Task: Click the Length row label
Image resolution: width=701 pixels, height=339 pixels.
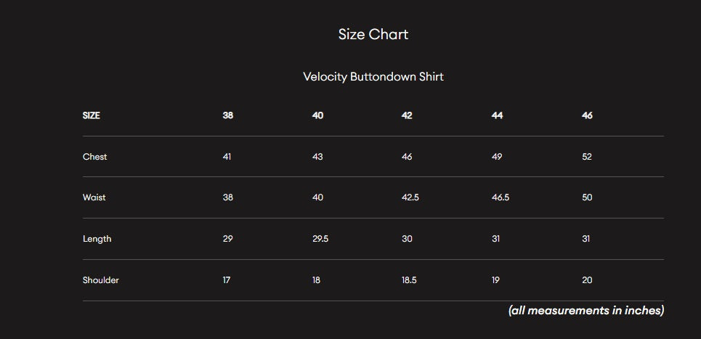Action: 97,239
